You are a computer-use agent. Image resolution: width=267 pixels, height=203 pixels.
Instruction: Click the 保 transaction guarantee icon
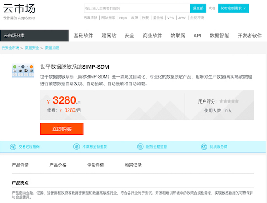click(12, 146)
